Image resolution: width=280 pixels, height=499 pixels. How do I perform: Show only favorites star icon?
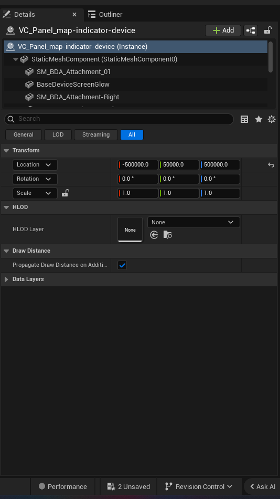pyautogui.click(x=259, y=119)
